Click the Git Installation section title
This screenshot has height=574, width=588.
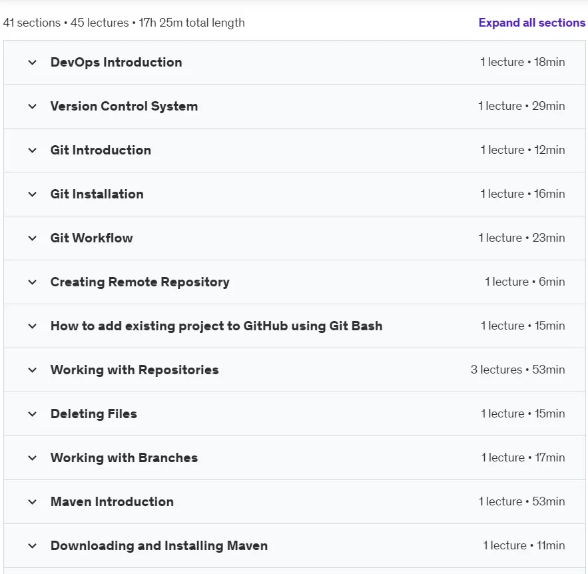pyautogui.click(x=97, y=194)
